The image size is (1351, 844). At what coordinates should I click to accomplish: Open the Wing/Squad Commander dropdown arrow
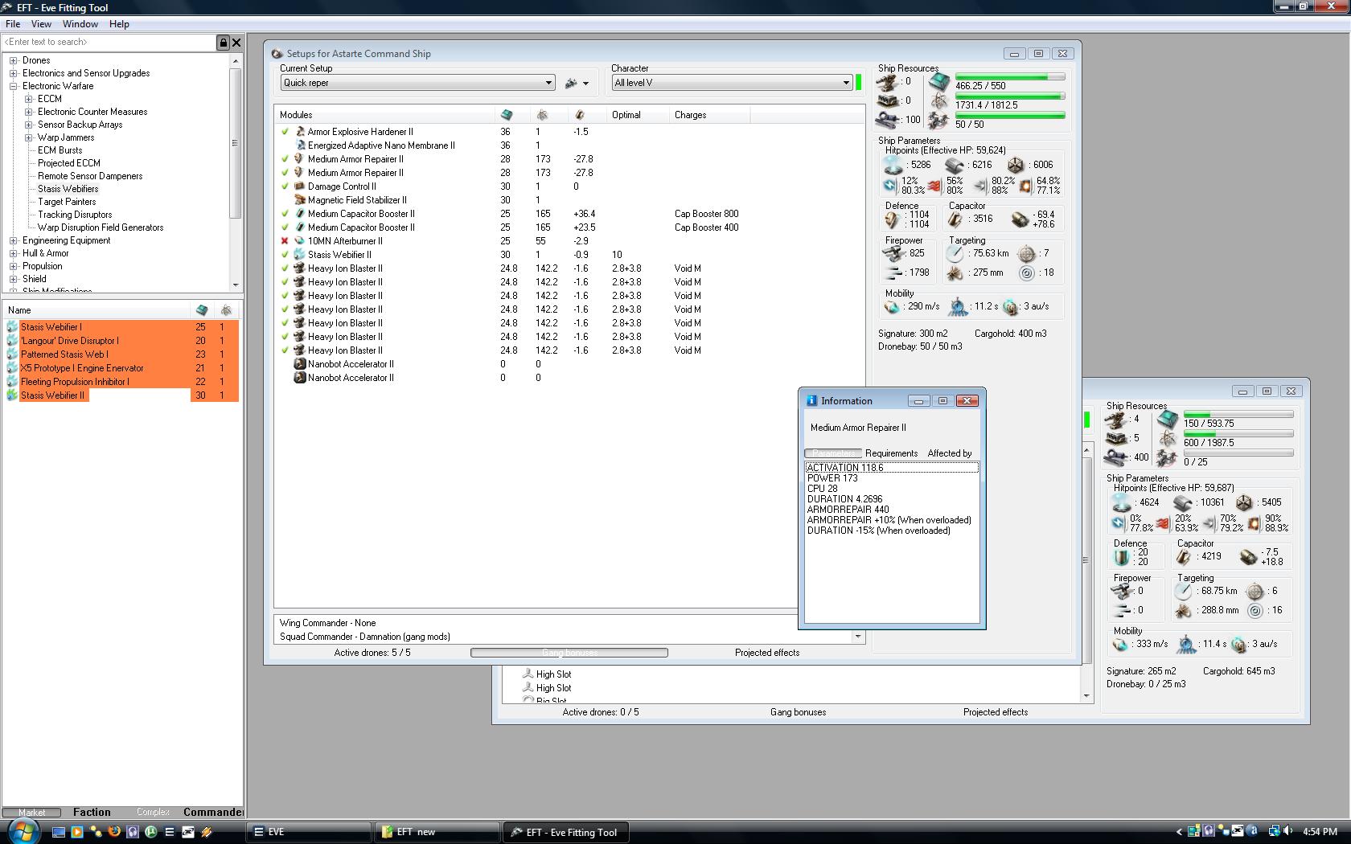[858, 637]
